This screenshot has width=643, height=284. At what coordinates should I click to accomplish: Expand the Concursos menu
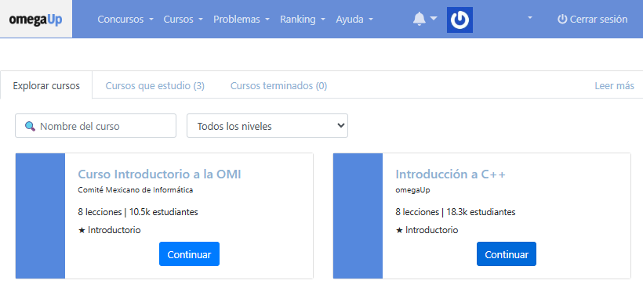(125, 20)
